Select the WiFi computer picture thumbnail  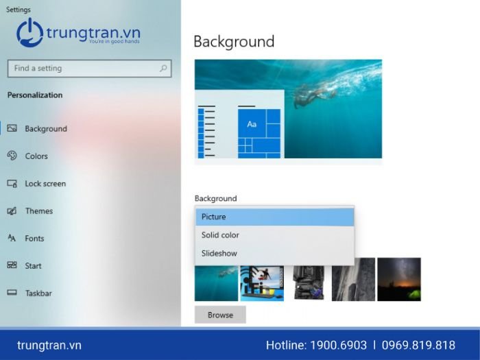(262, 283)
